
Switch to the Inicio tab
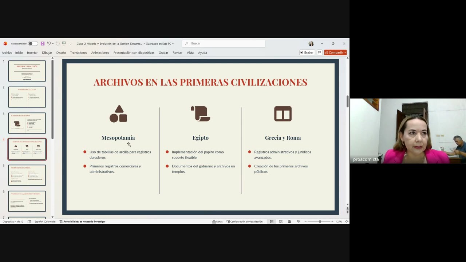click(x=19, y=53)
